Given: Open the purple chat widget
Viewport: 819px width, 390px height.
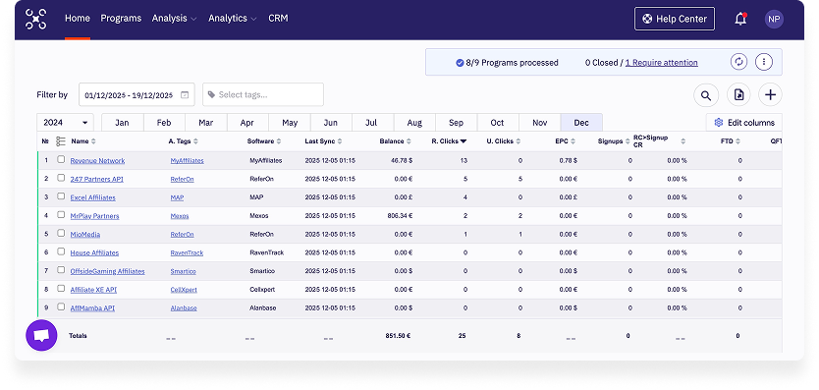Looking at the screenshot, I should point(41,335).
